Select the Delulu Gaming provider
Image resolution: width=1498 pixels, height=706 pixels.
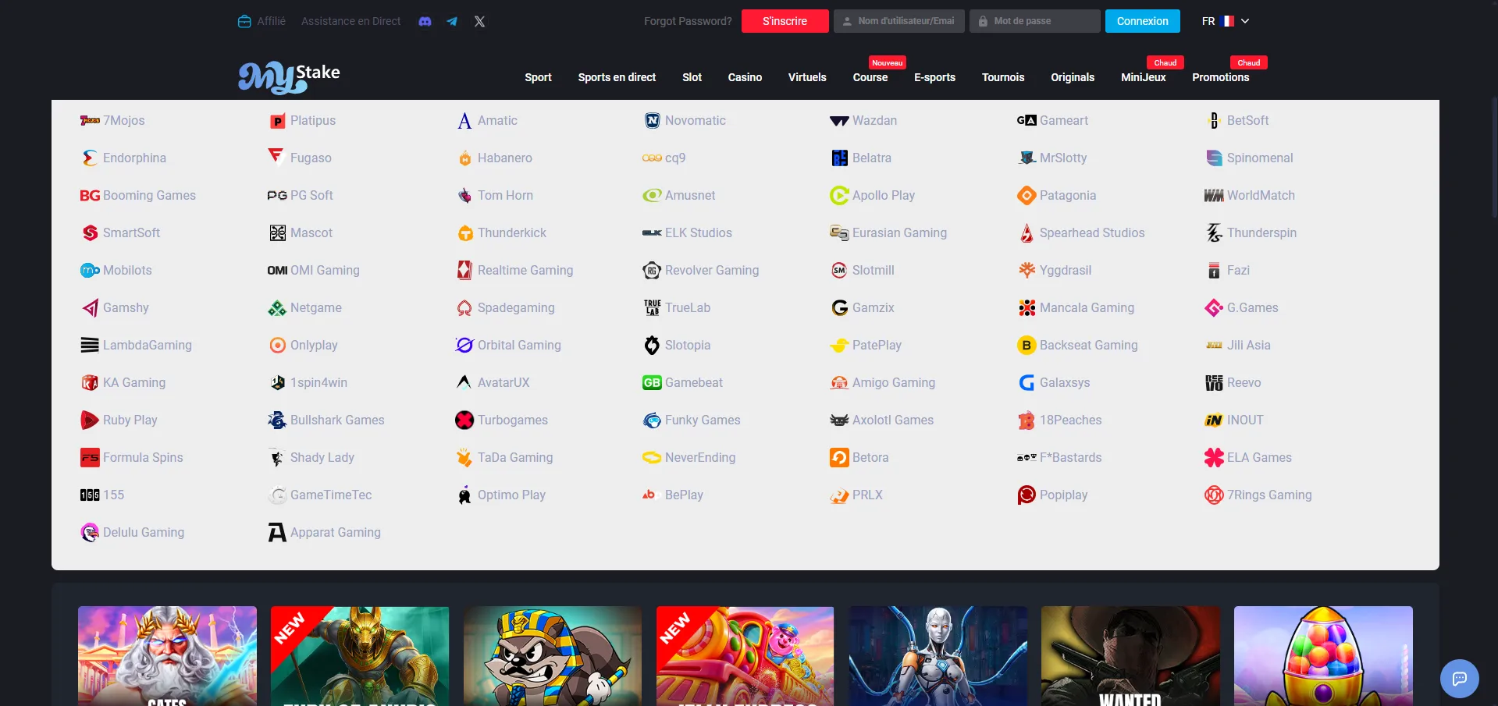click(133, 532)
